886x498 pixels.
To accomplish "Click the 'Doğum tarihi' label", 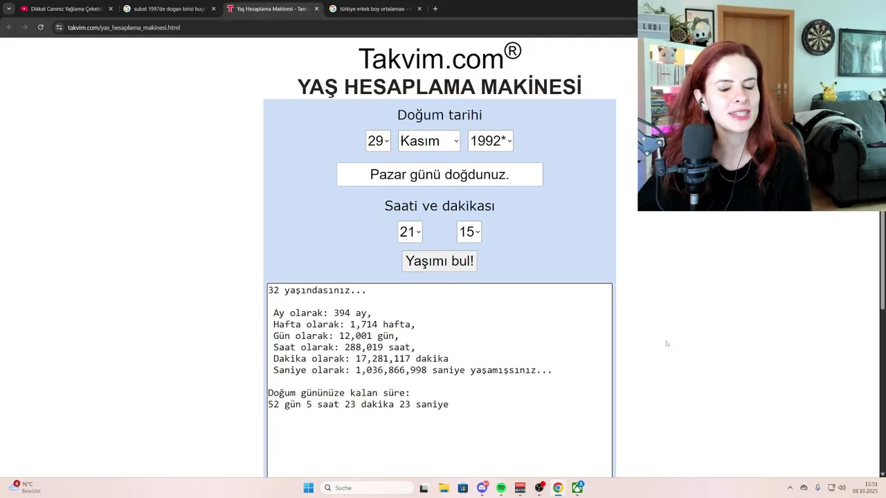I will point(440,115).
